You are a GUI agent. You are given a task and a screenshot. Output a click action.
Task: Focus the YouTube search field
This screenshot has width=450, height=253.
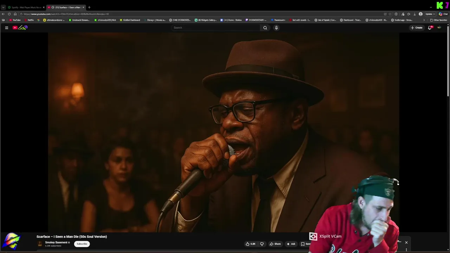216,28
